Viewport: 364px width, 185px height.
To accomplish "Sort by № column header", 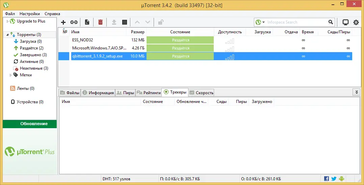I will (x=65, y=32).
